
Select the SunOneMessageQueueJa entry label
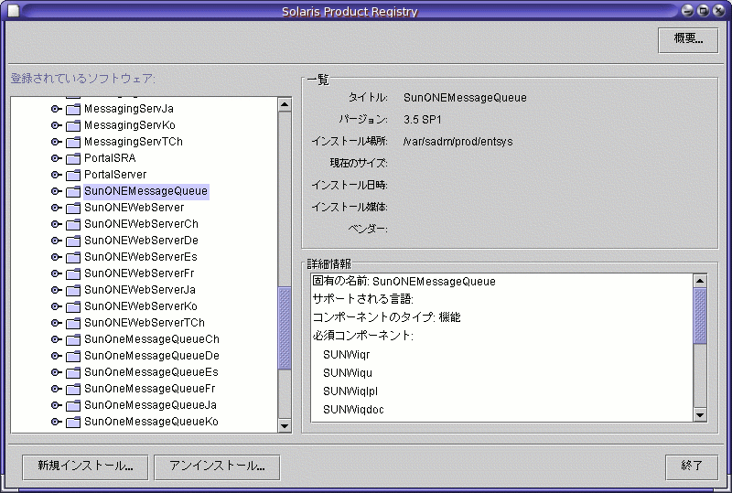click(x=150, y=405)
